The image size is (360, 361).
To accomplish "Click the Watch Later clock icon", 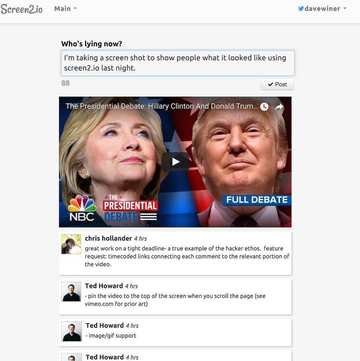I will [264, 107].
